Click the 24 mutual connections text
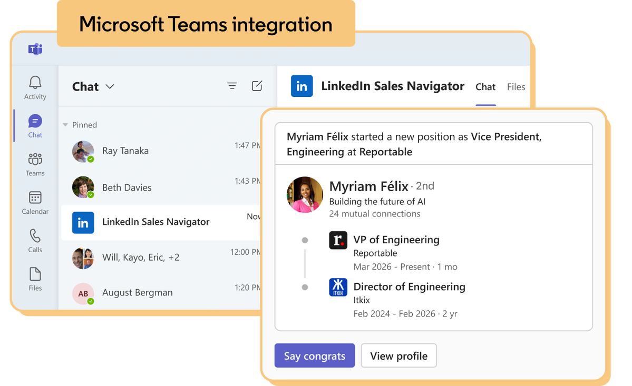632x386 pixels. pyautogui.click(x=374, y=214)
